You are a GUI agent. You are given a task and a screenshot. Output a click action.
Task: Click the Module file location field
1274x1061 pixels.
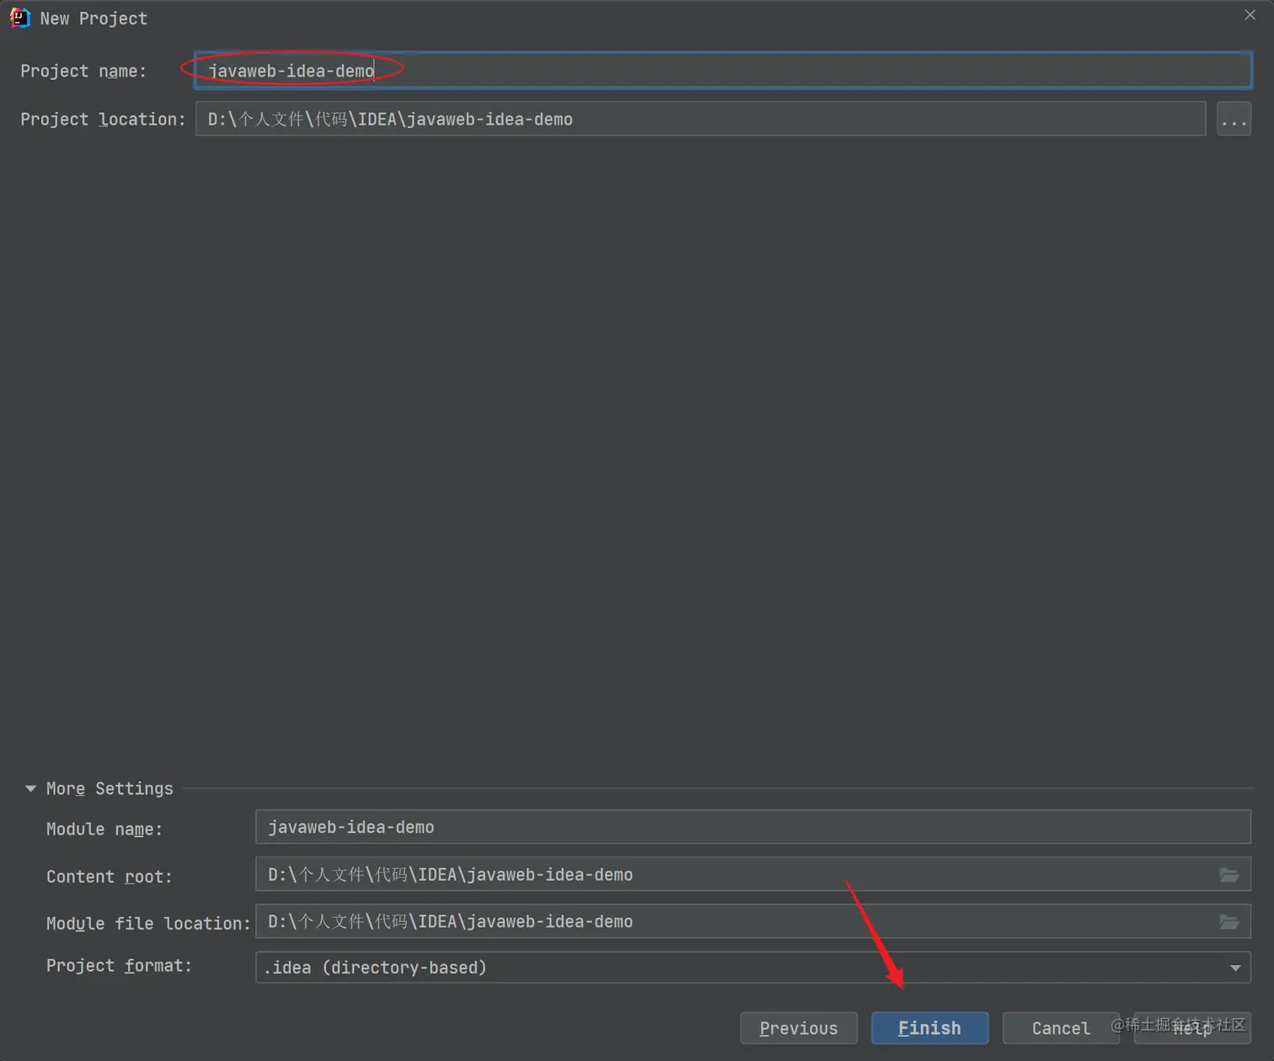pos(753,921)
